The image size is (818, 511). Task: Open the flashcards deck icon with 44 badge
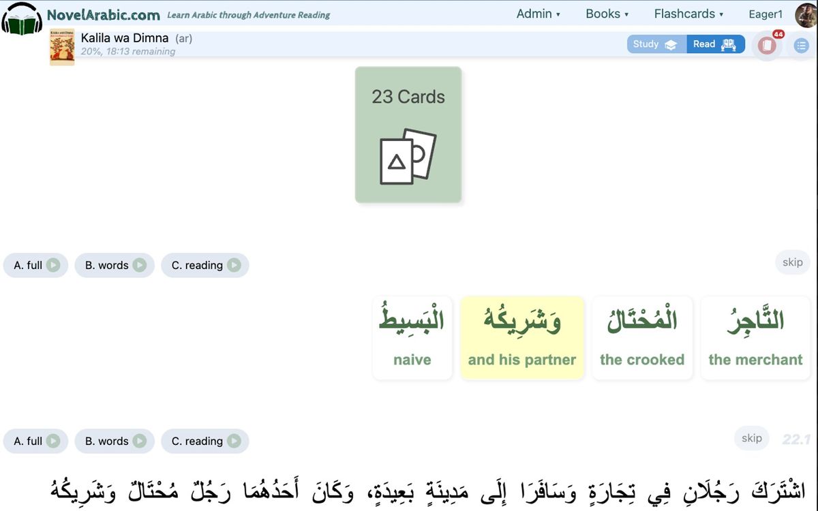[768, 45]
